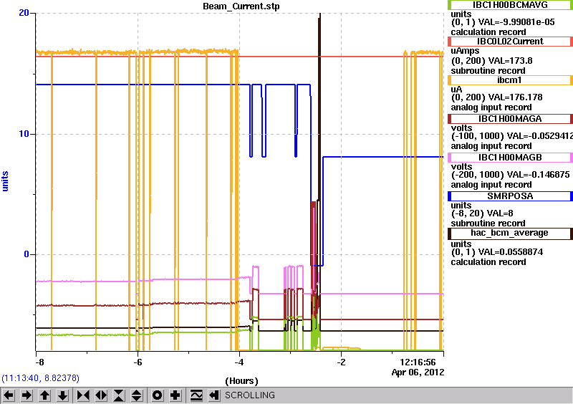
Task: Select the IBC0L02Current curve legend entry
Action: (x=510, y=42)
